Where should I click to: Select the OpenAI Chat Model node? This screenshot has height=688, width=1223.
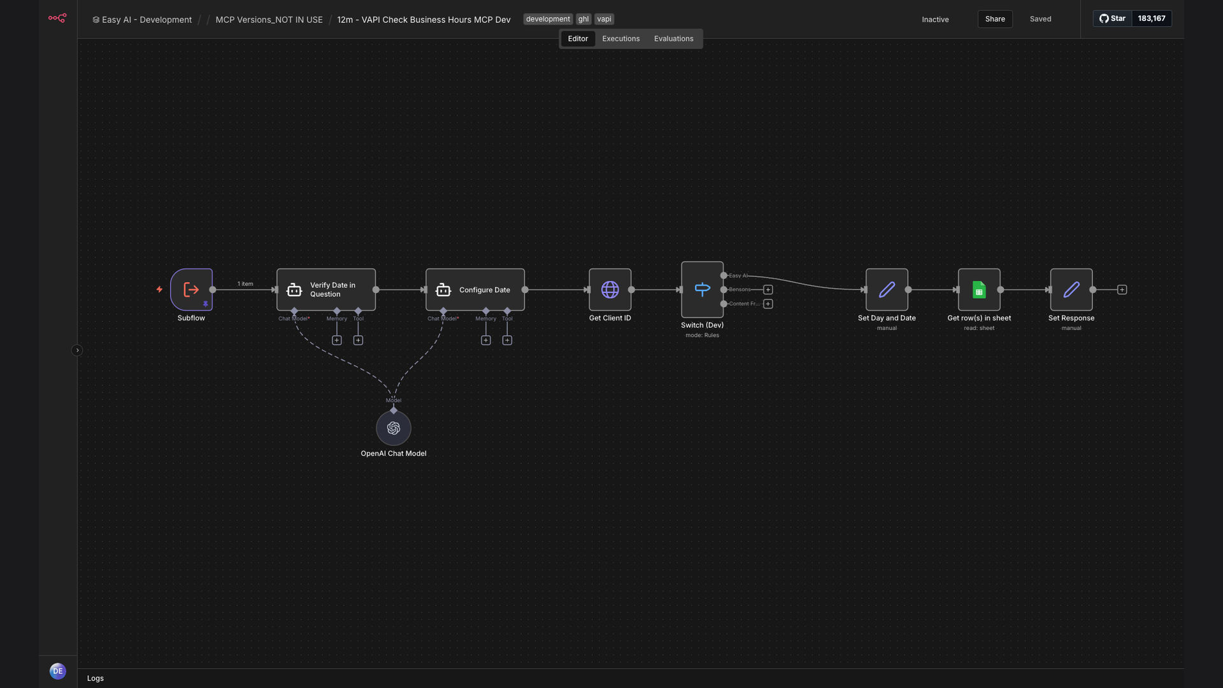(394, 428)
